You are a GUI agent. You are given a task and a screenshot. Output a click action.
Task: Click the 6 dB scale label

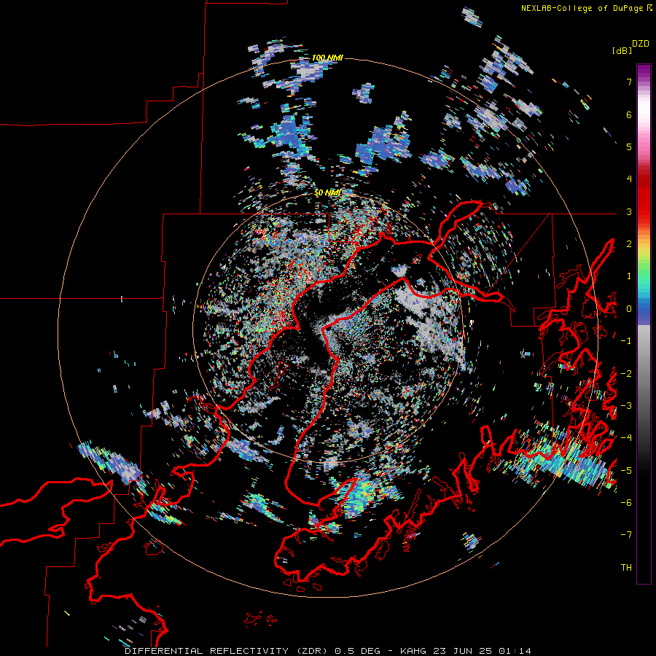tap(629, 114)
